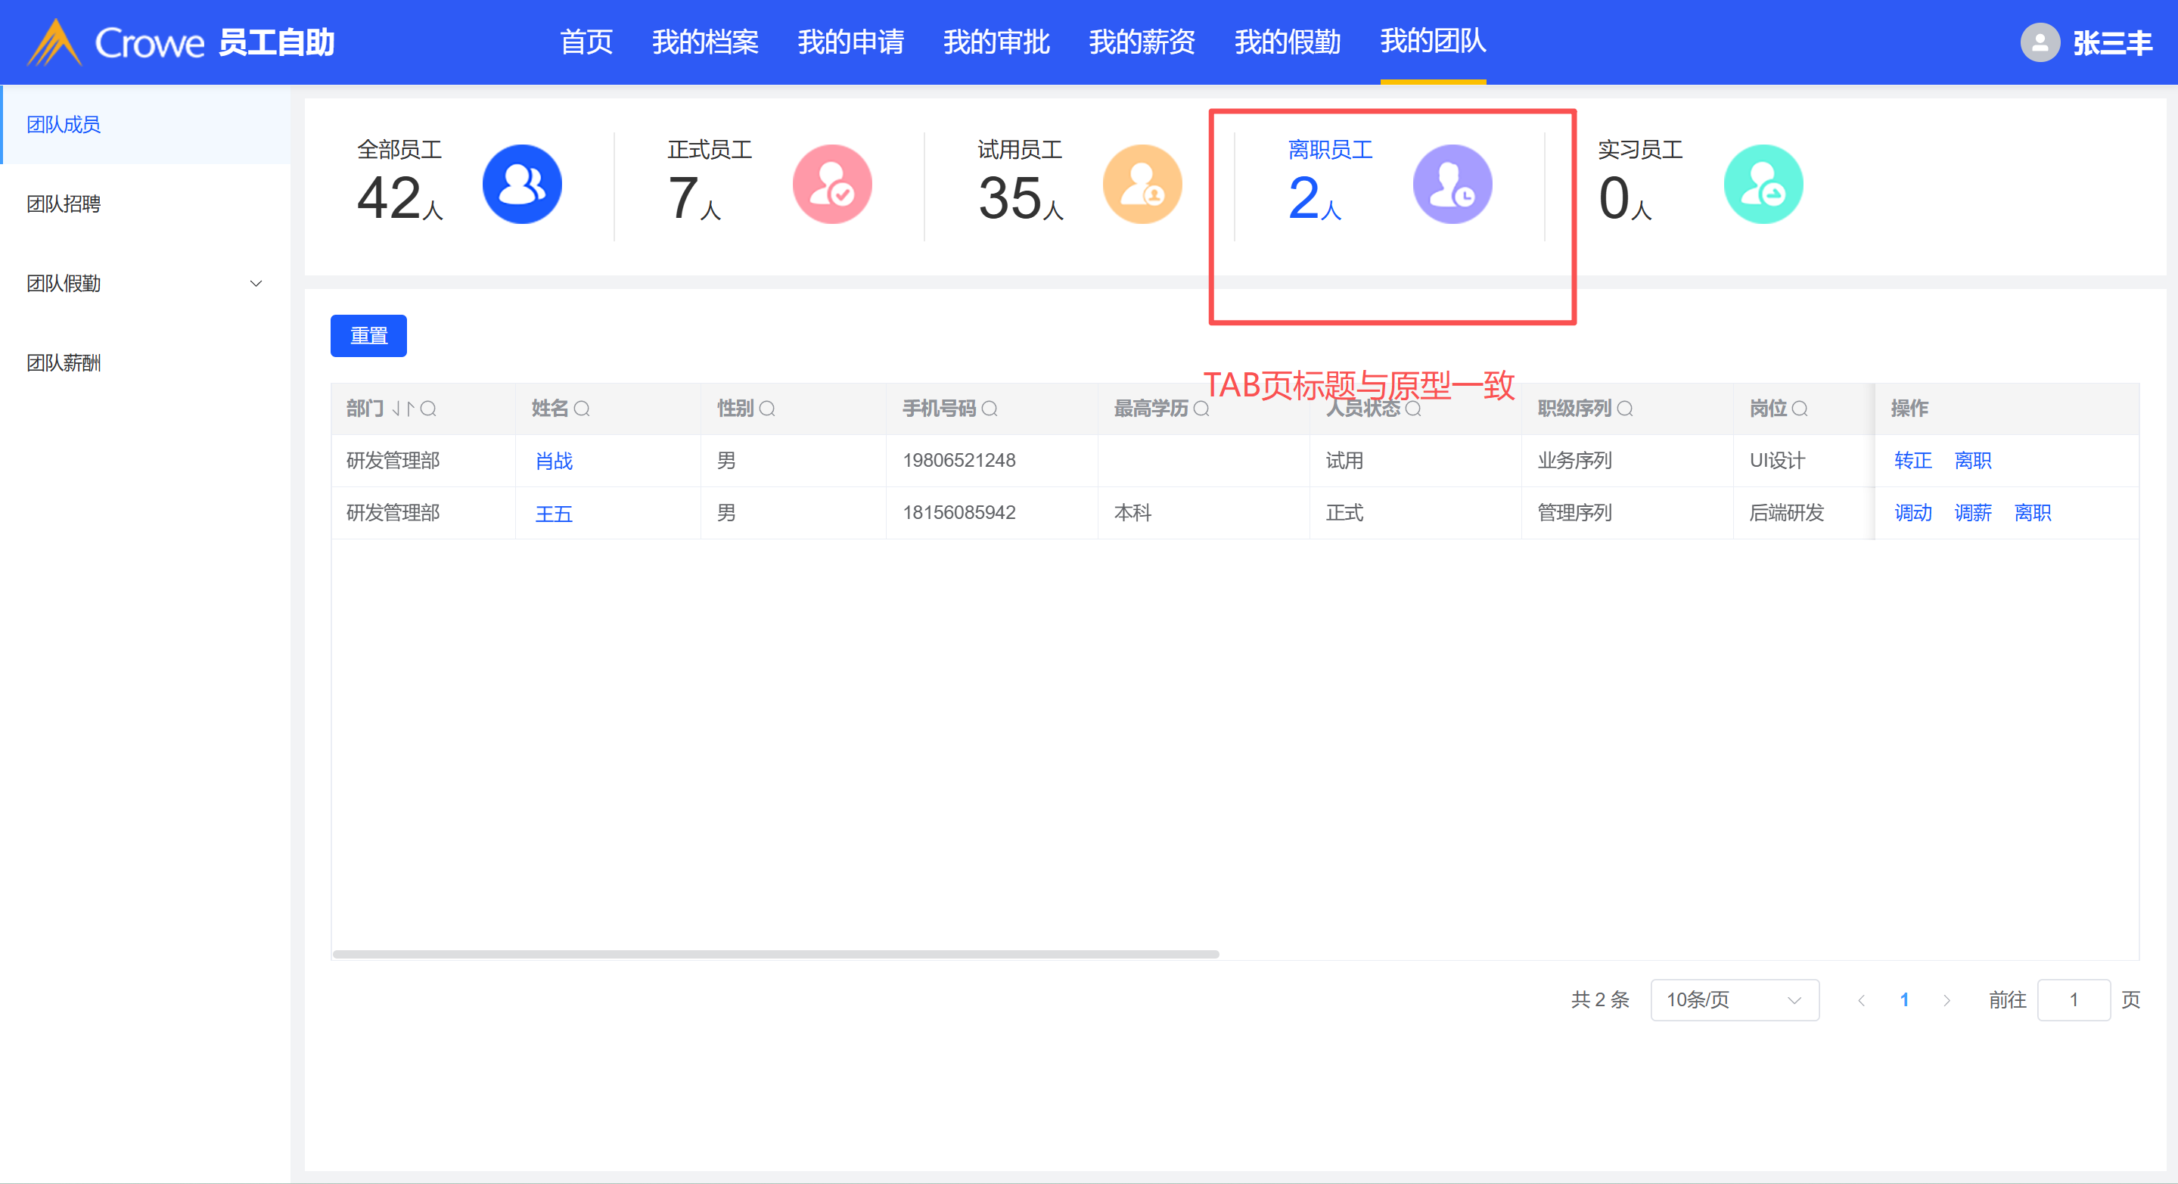
Task: Expand the 团队假勤 sidebar submenu
Action: [256, 283]
